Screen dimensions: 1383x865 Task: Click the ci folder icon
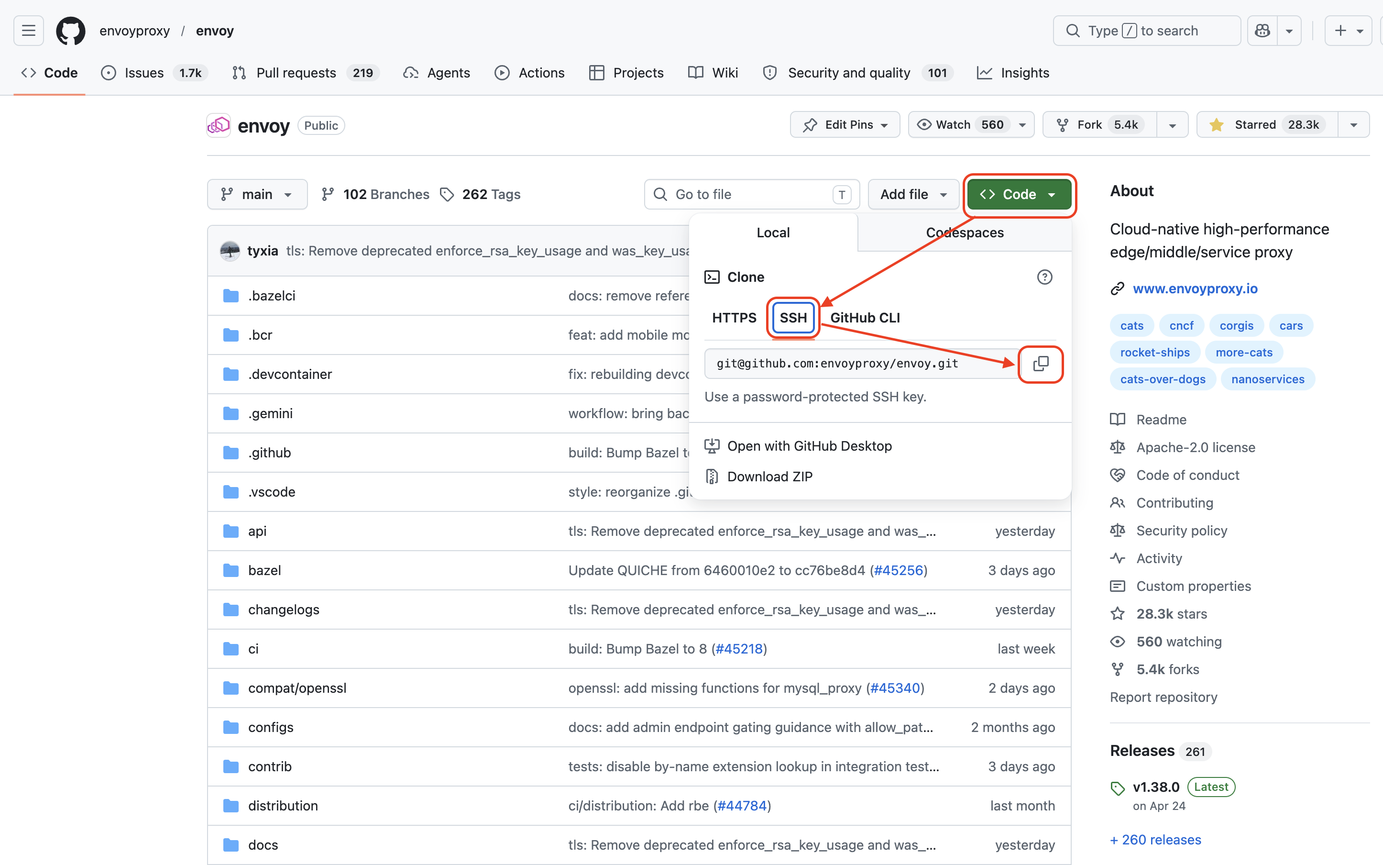pos(231,649)
